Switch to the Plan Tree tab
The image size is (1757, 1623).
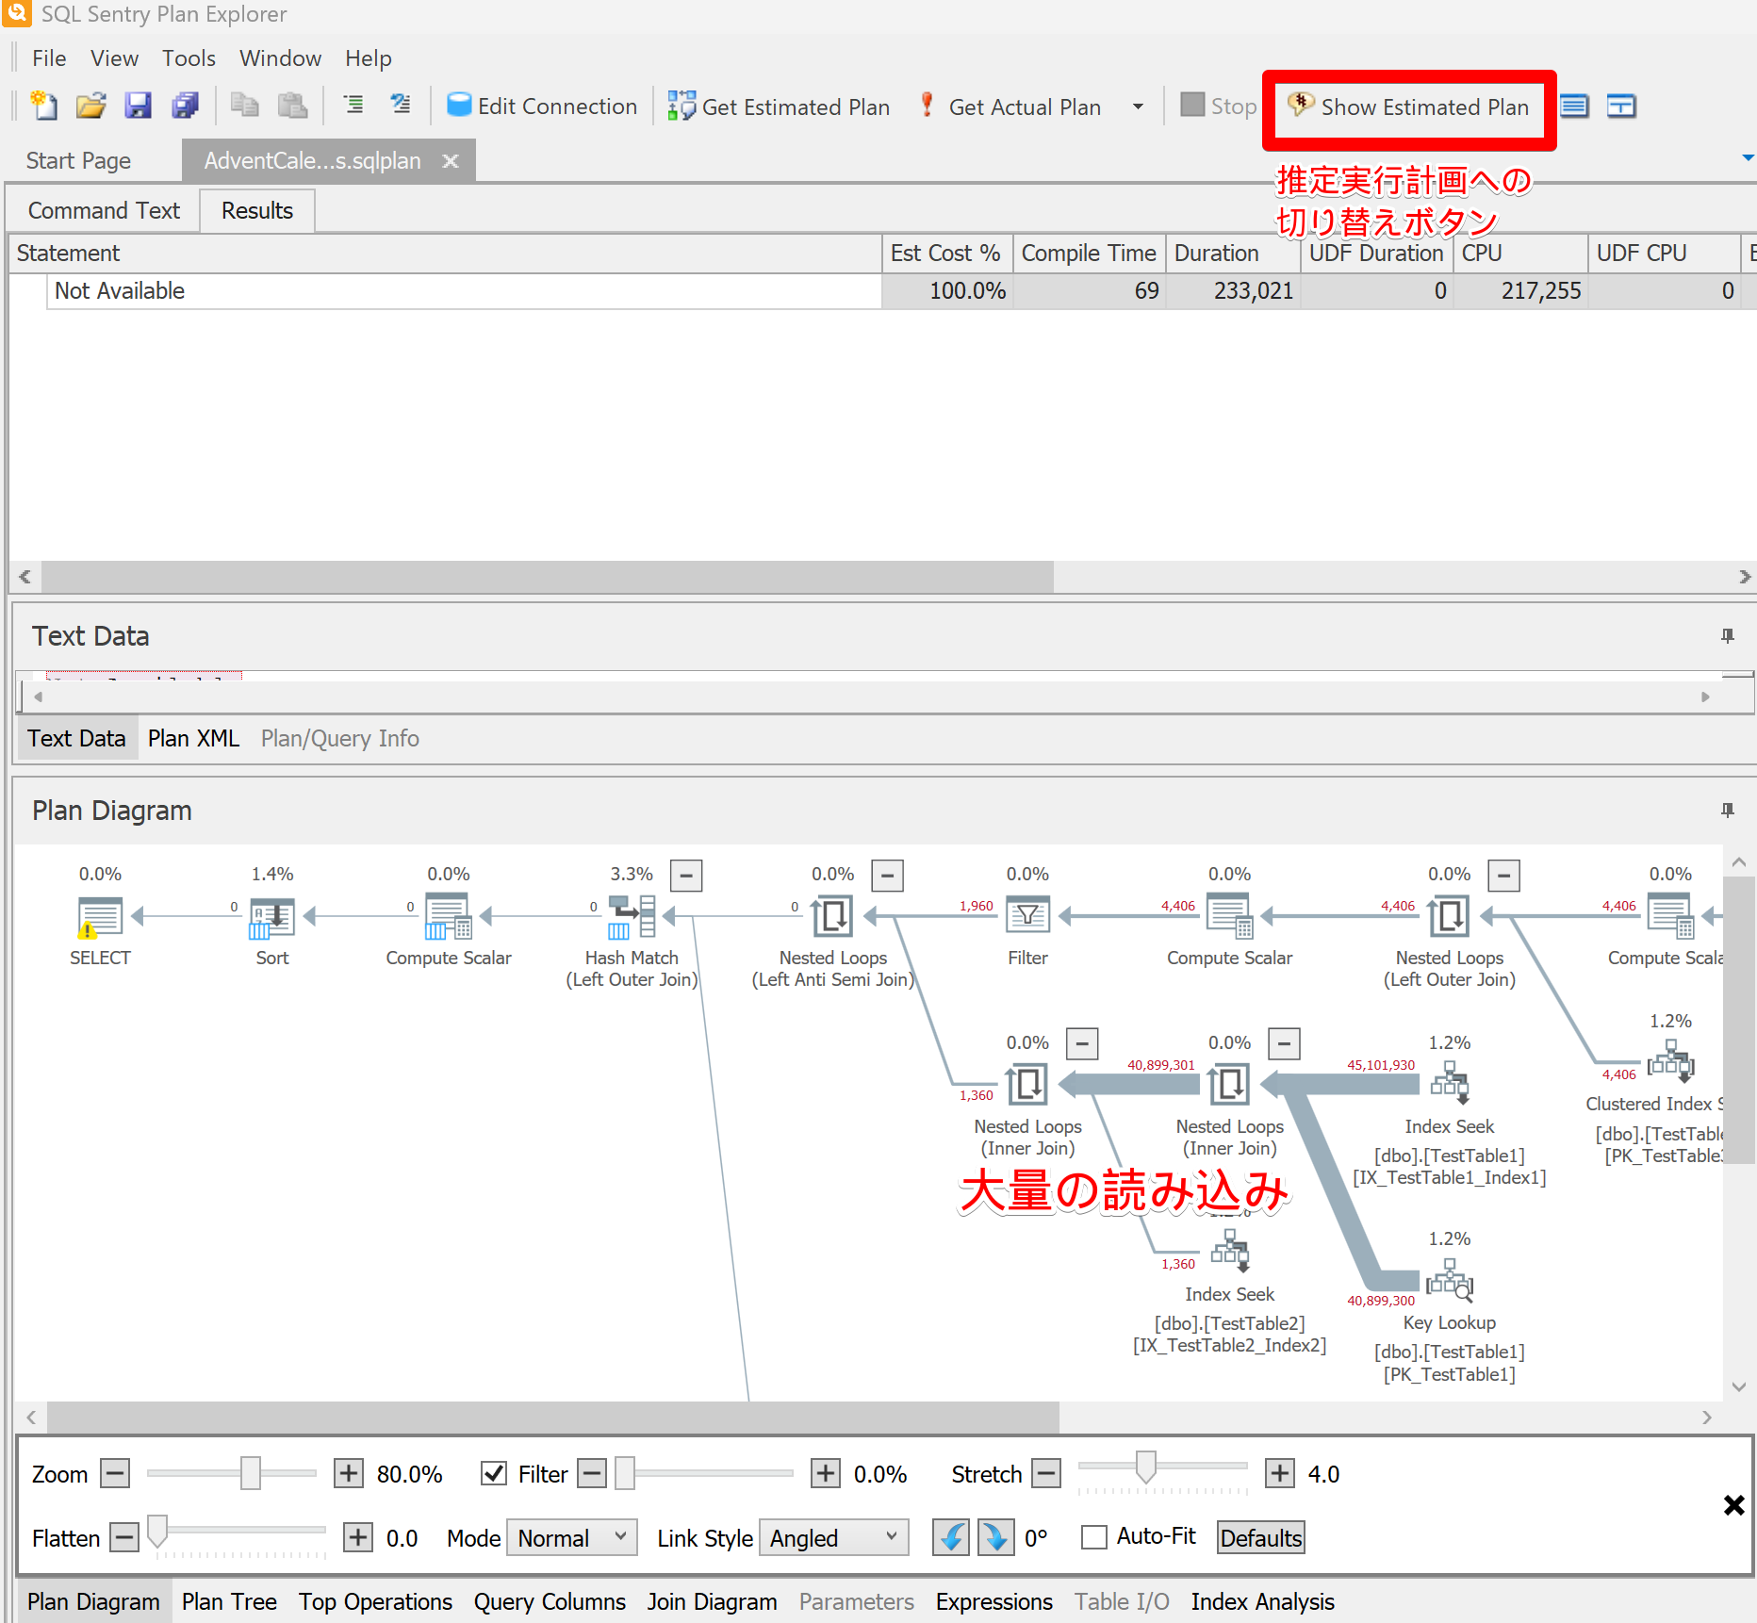229,1602
